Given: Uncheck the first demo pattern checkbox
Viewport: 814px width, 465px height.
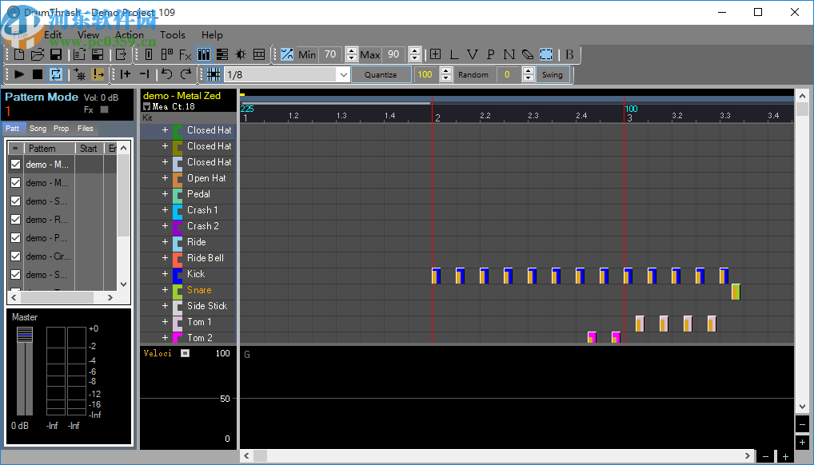Looking at the screenshot, I should 15,165.
